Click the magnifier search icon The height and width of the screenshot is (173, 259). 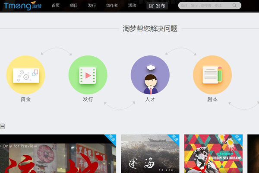tap(234, 6)
